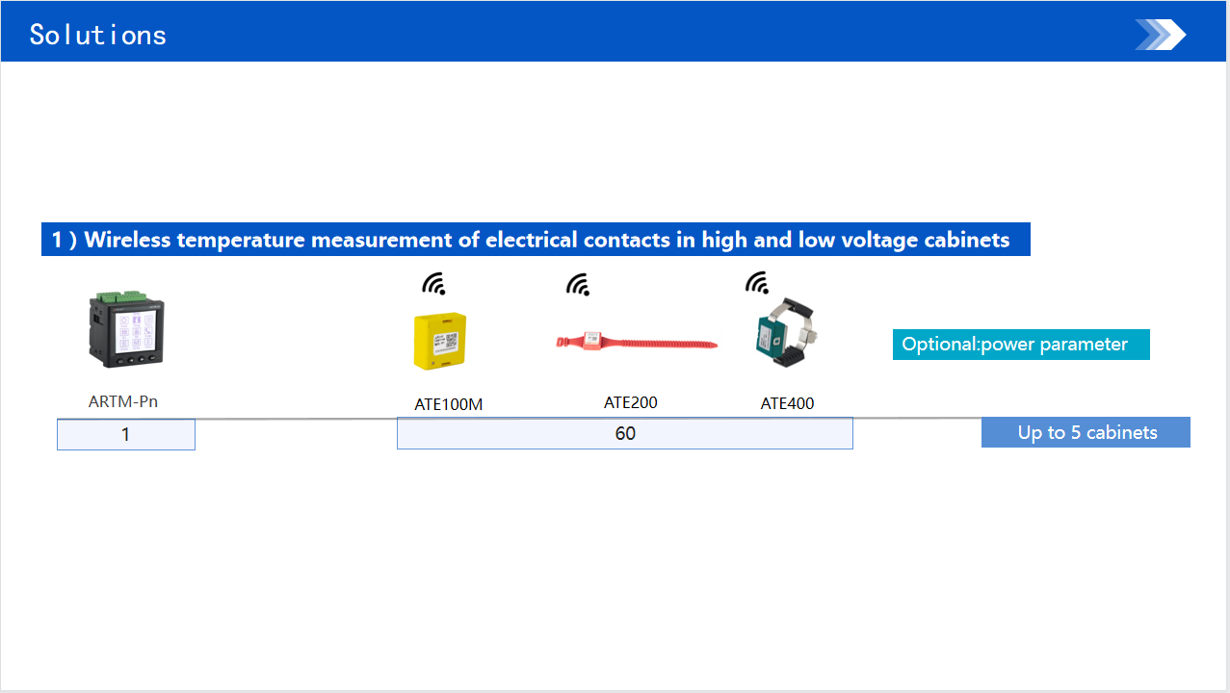Select the quantity box showing 60

(x=625, y=433)
